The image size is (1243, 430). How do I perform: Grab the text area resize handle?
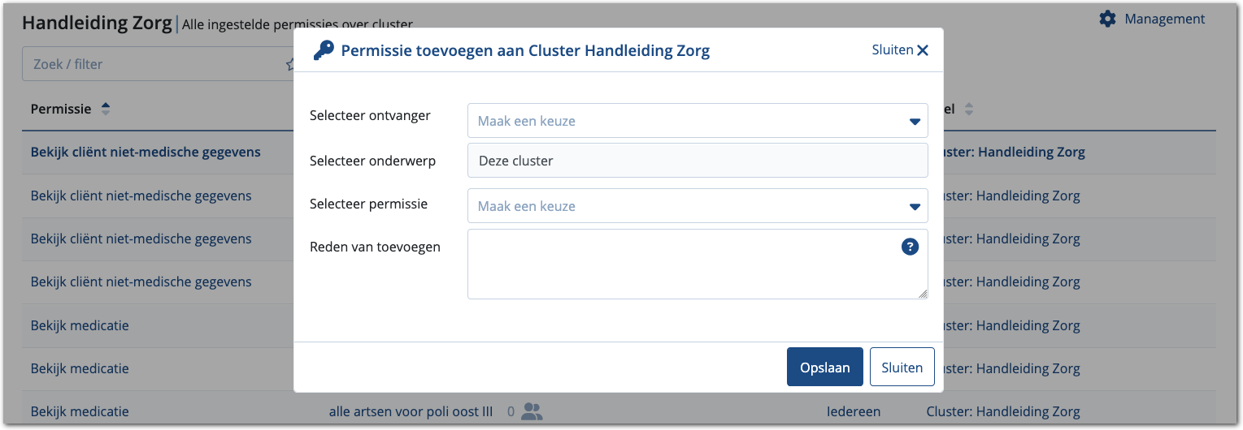tap(923, 295)
